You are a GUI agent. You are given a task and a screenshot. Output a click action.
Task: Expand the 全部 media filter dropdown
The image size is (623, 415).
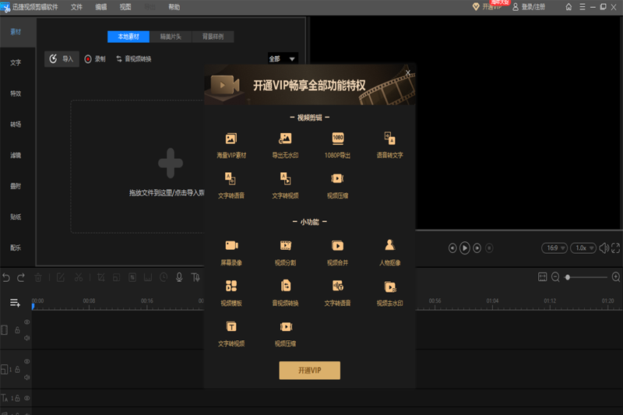(283, 58)
